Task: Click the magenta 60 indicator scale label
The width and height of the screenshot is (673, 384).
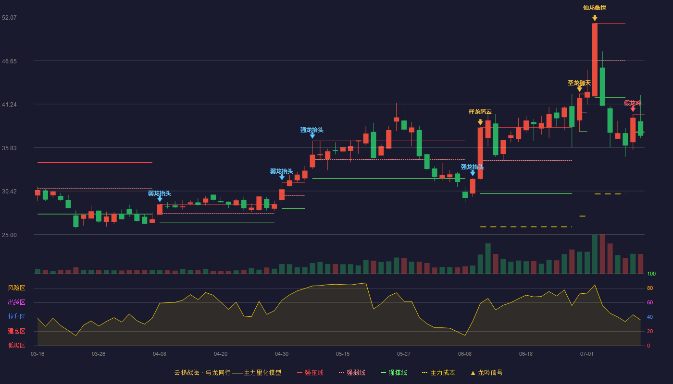Action: pos(649,302)
